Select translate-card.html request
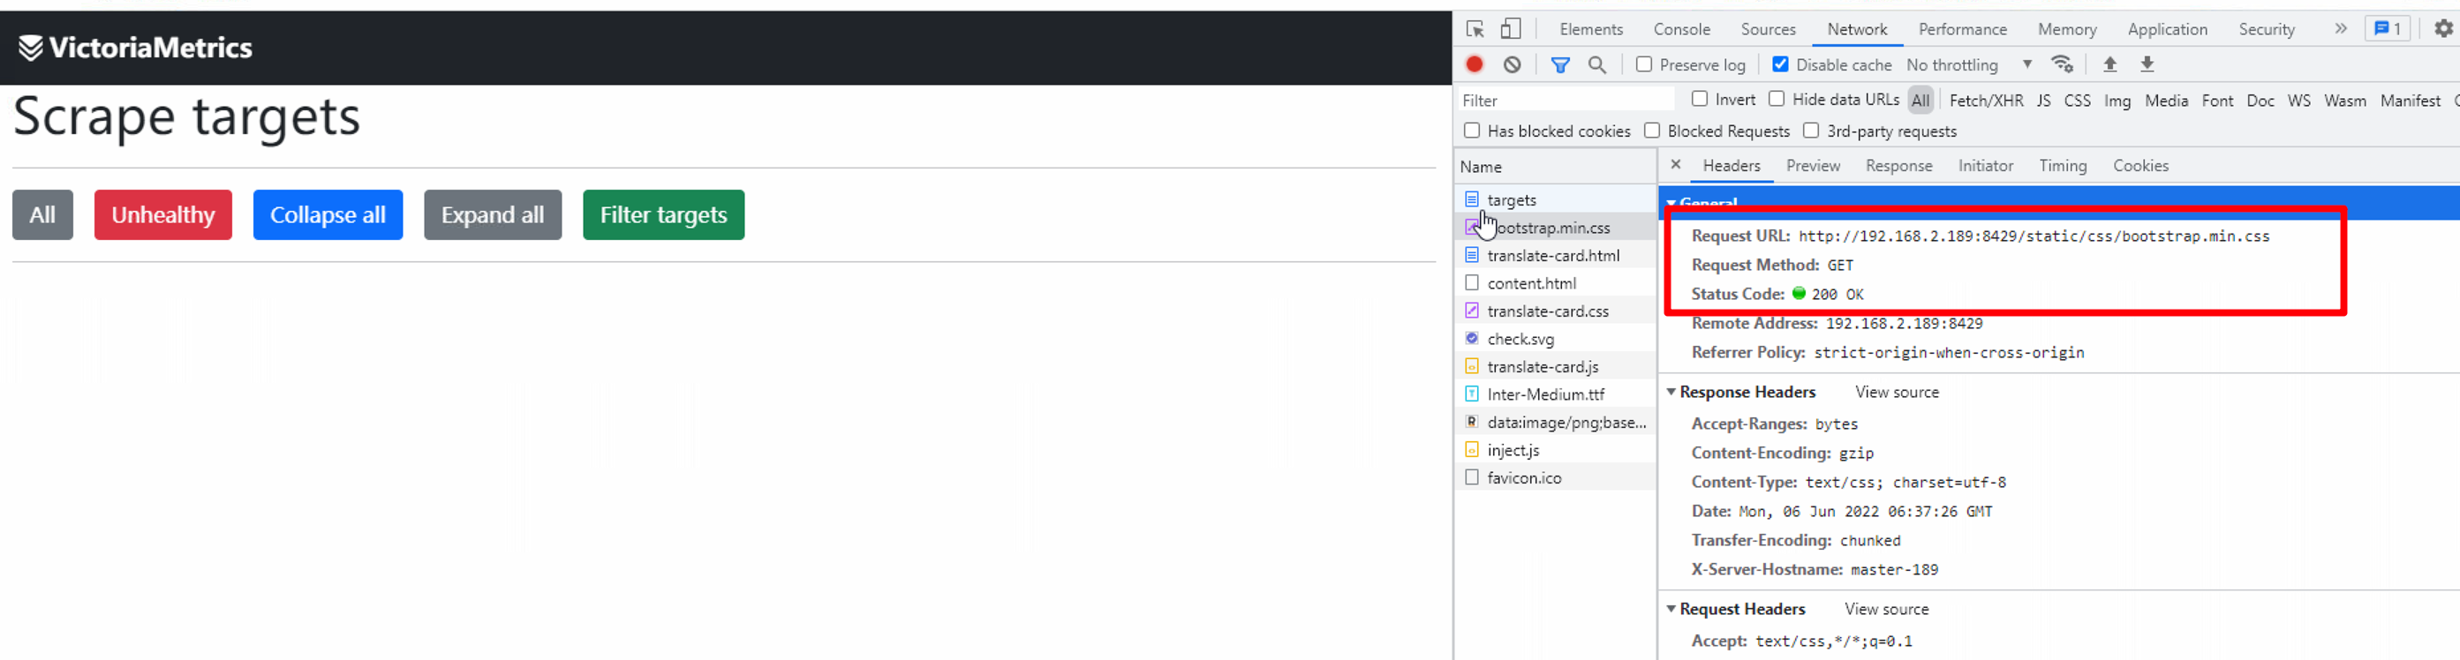2460x660 pixels. [x=1556, y=255]
